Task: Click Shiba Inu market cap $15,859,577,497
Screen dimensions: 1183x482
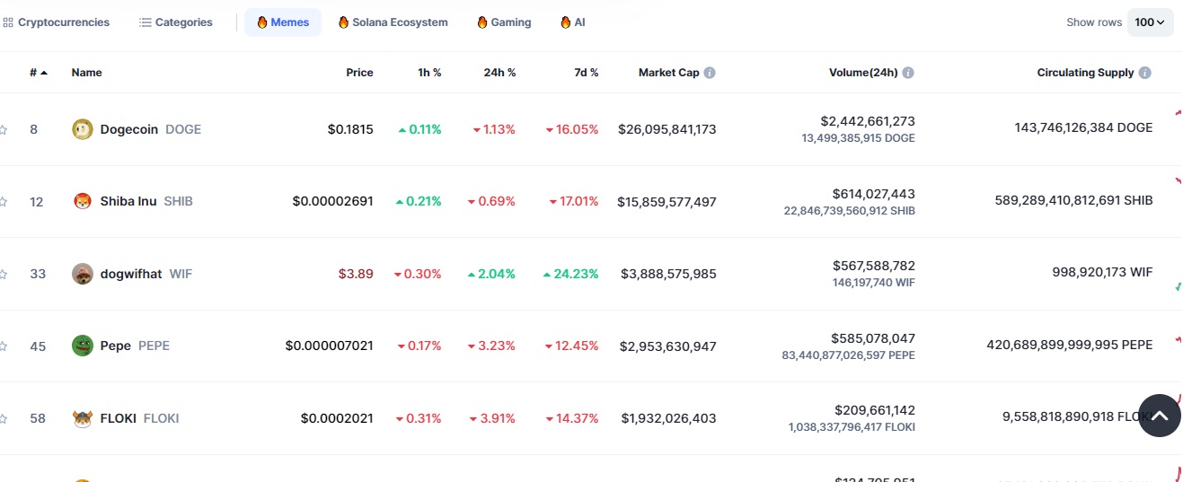Action: click(x=667, y=201)
